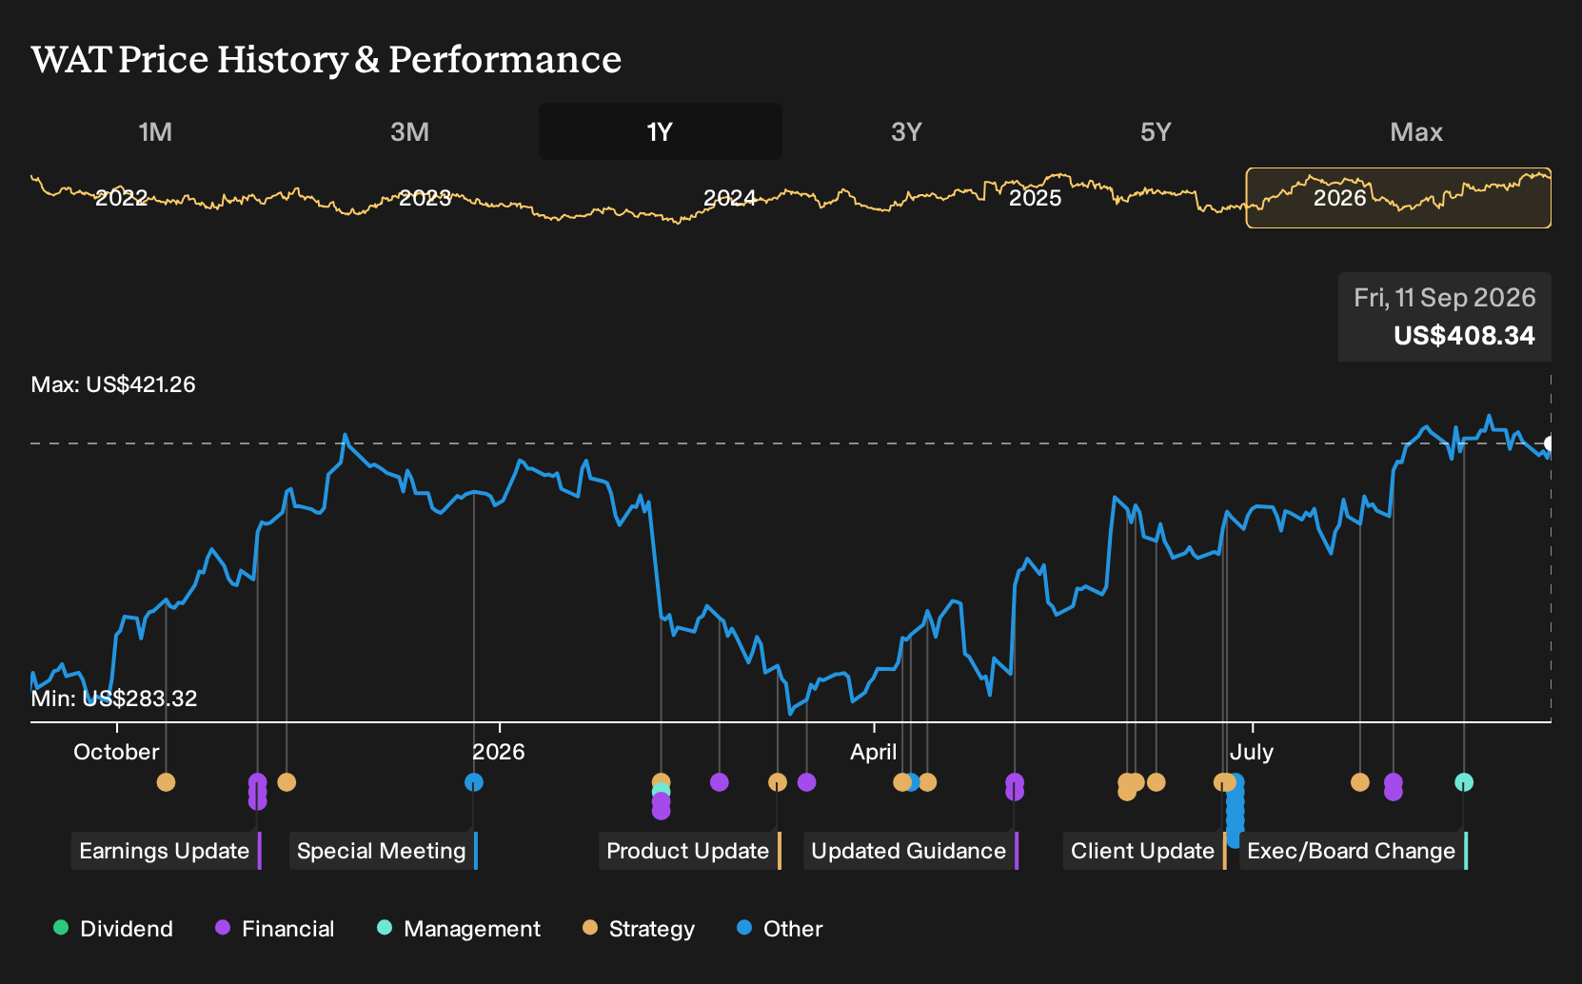Screen dimensions: 1582x984
Task: Open the Updated Guidance event label
Action: tap(910, 851)
